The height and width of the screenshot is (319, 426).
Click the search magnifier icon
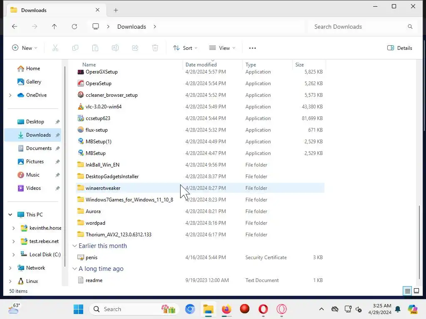[410, 27]
